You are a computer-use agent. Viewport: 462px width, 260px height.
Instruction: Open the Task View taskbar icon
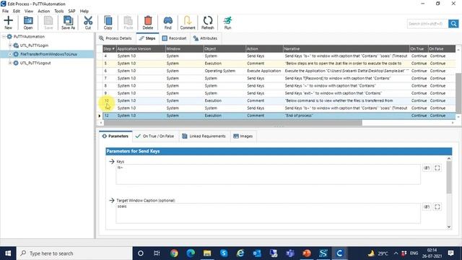tap(157, 253)
